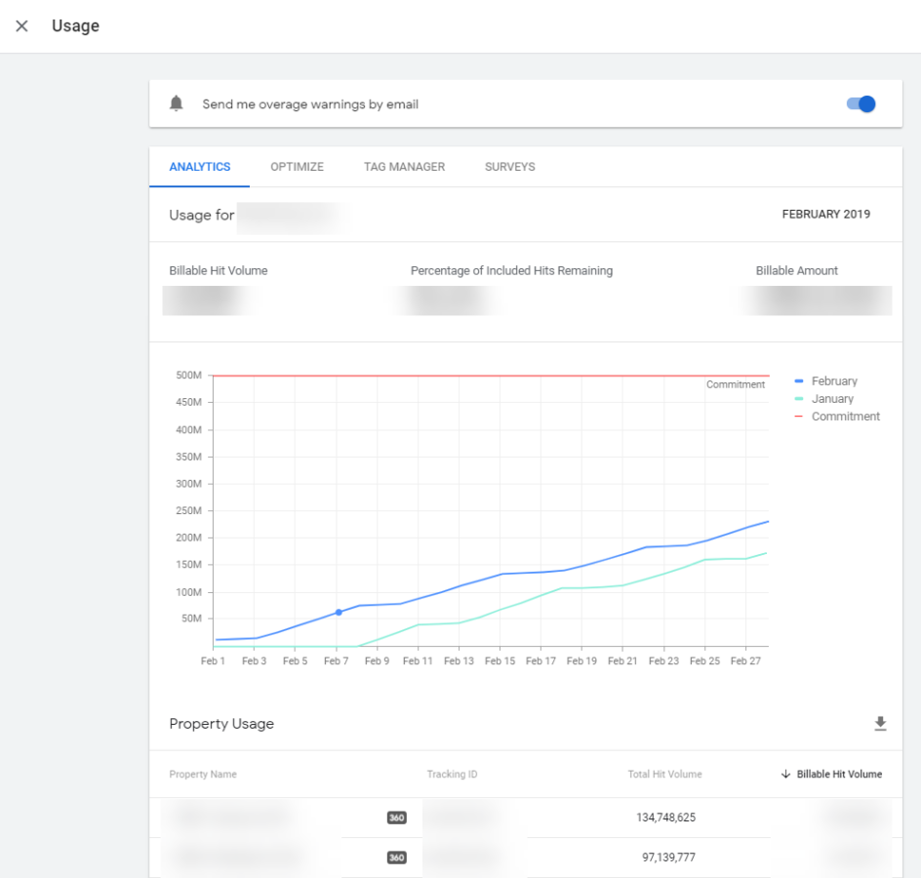Switch to the Analytics tab

click(200, 167)
